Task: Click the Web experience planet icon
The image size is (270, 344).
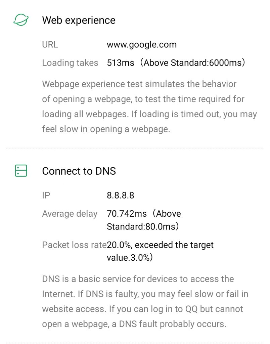Action: (x=21, y=20)
